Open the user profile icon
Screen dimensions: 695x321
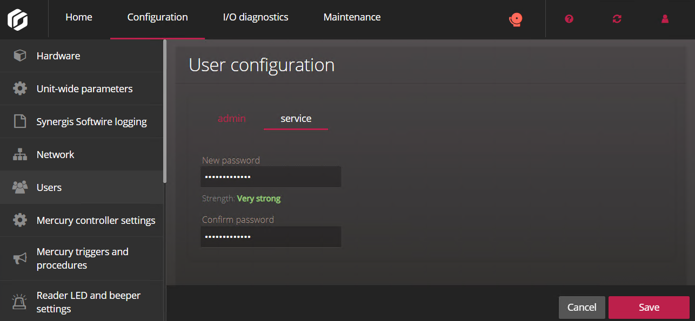click(665, 19)
